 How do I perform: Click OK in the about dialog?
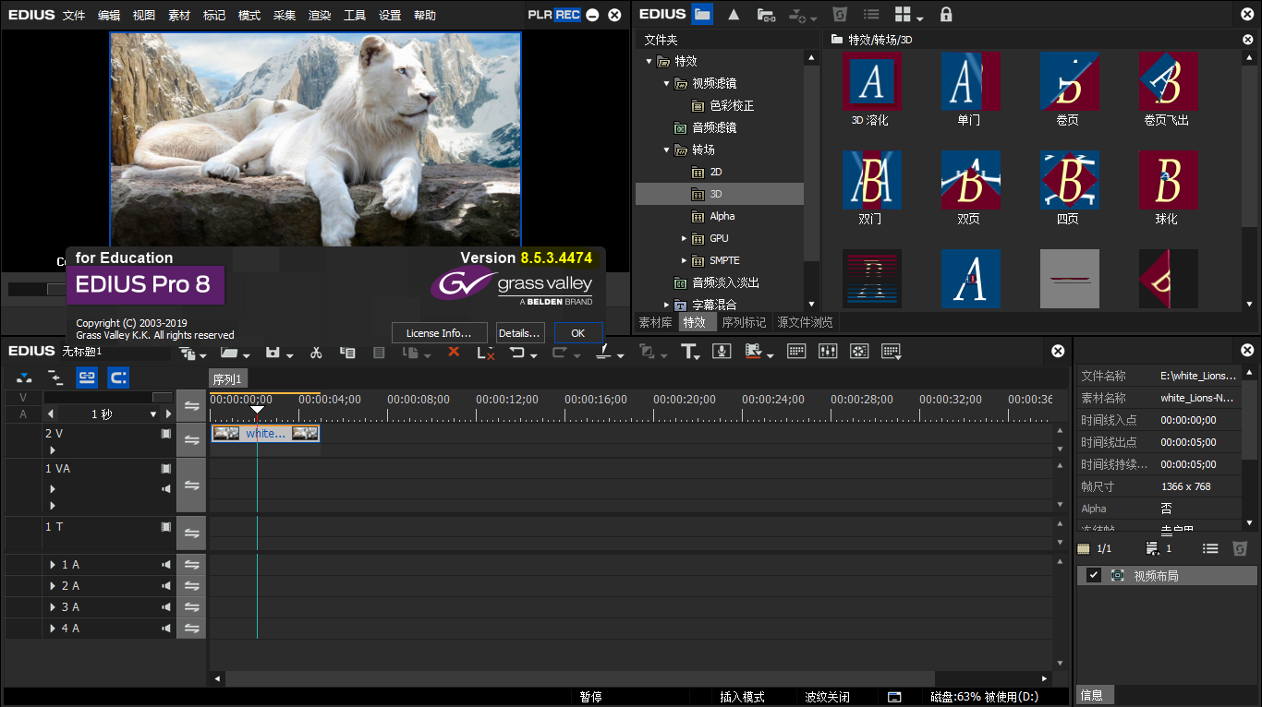[x=577, y=333]
